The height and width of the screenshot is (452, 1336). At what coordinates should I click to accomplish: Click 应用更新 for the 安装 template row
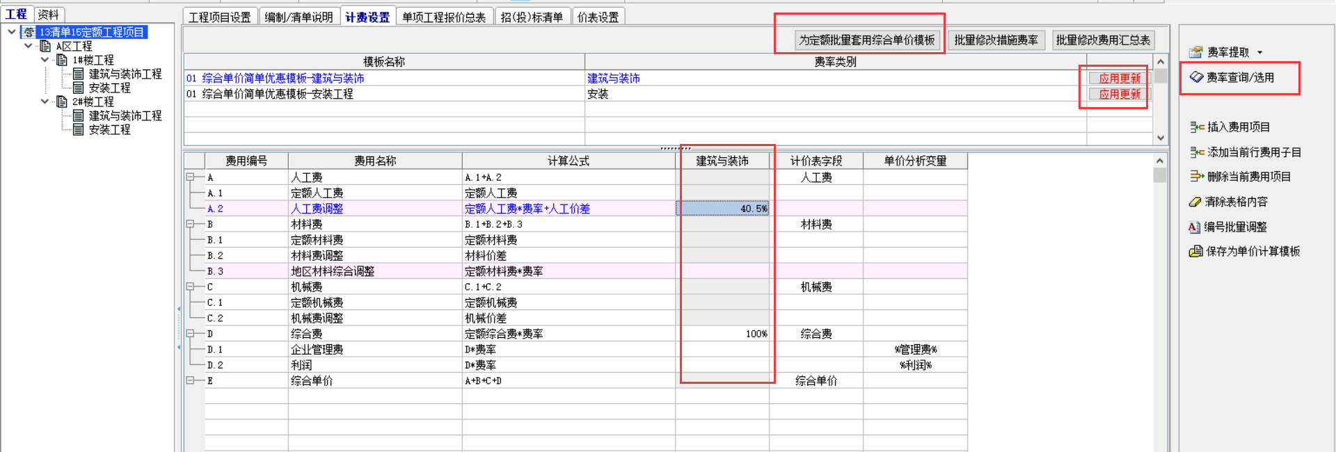(1119, 94)
